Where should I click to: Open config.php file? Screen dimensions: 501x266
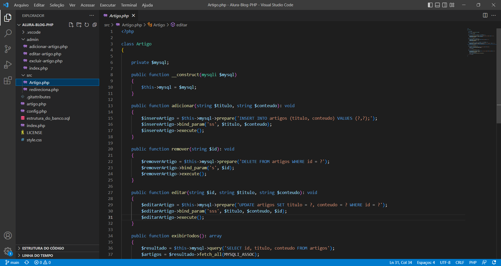pos(57,111)
